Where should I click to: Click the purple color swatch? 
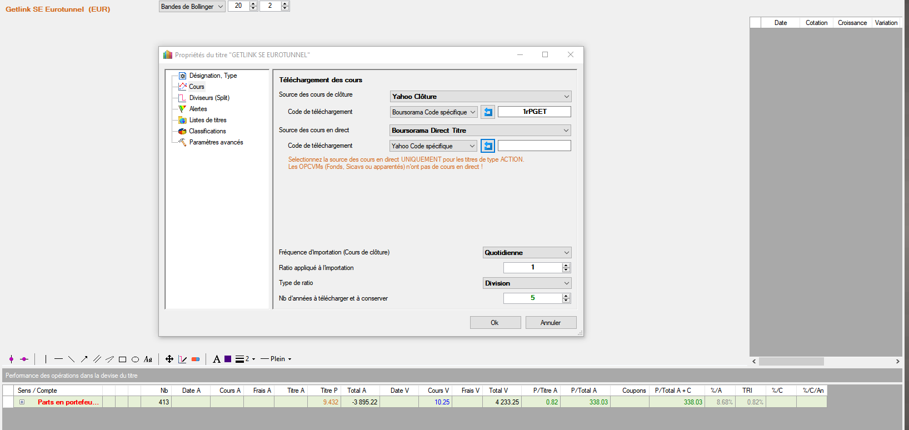(228, 359)
